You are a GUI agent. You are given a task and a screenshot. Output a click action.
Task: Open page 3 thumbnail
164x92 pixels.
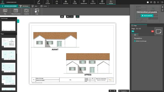(x=9, y=68)
